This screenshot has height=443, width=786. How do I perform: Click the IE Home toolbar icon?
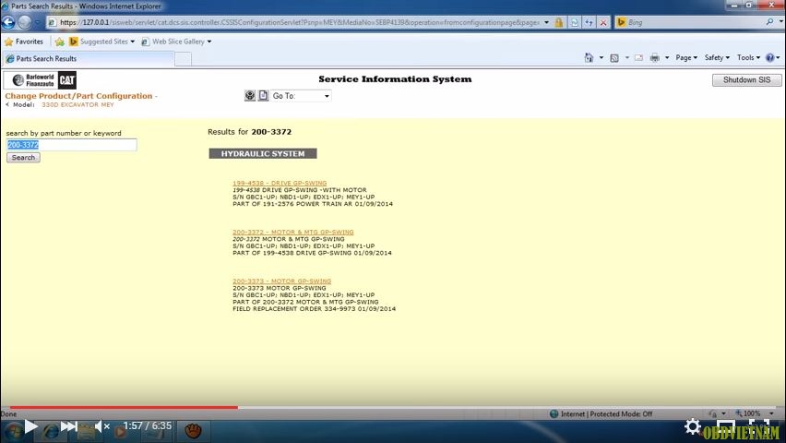[589, 58]
